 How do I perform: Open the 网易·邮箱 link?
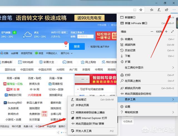[13, 78]
